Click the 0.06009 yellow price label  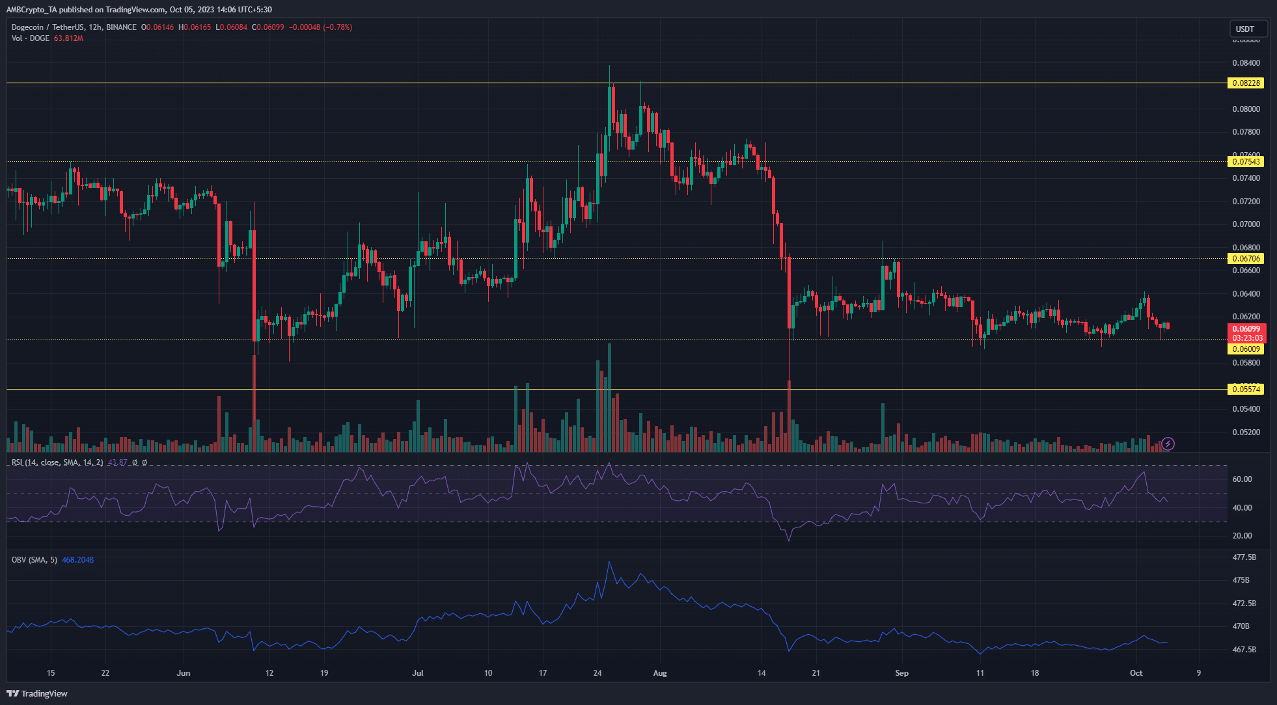tap(1246, 349)
